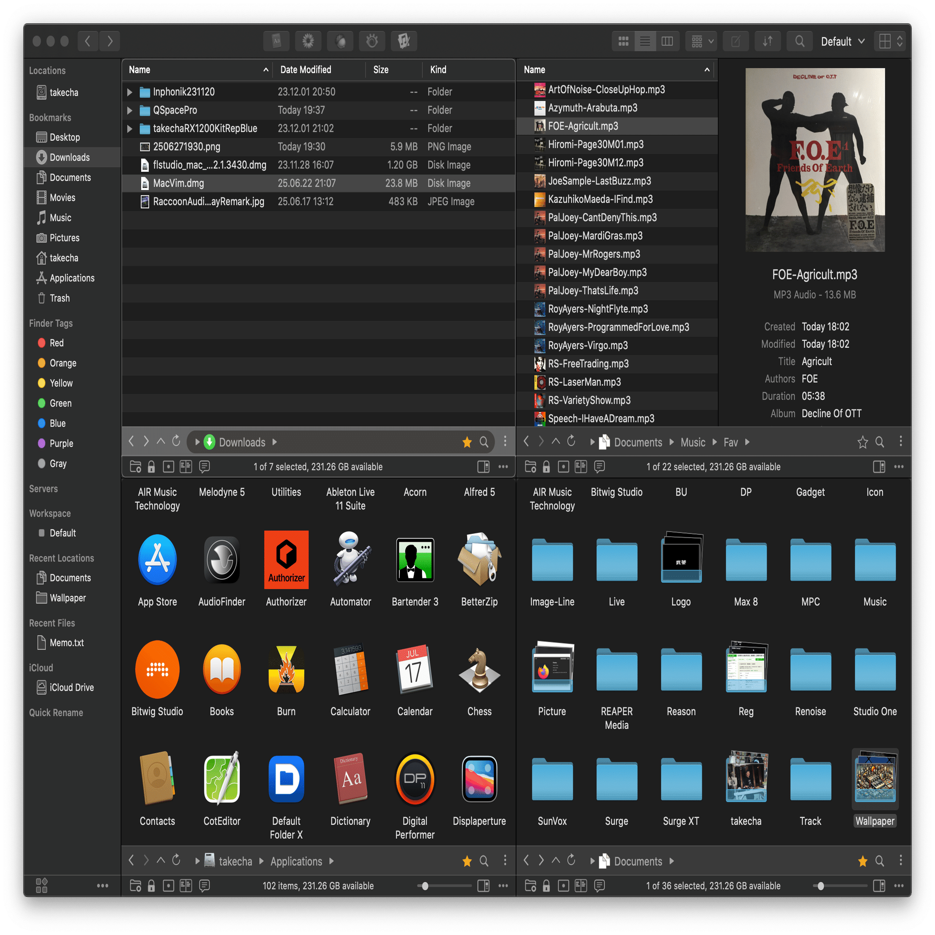
Task: Select iCloud Drive in sidebar
Action: coord(71,687)
